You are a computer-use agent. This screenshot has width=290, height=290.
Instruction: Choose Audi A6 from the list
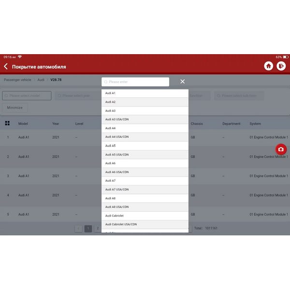[145, 163]
